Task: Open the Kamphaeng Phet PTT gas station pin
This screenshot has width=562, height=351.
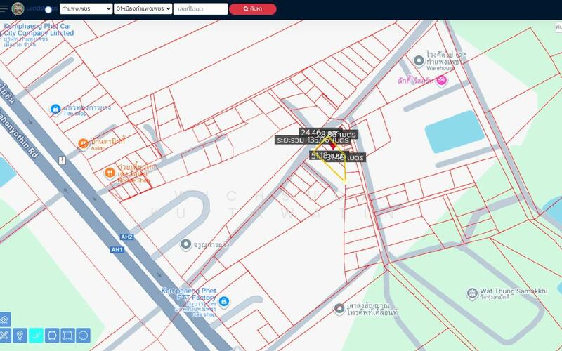Action: [x=223, y=301]
